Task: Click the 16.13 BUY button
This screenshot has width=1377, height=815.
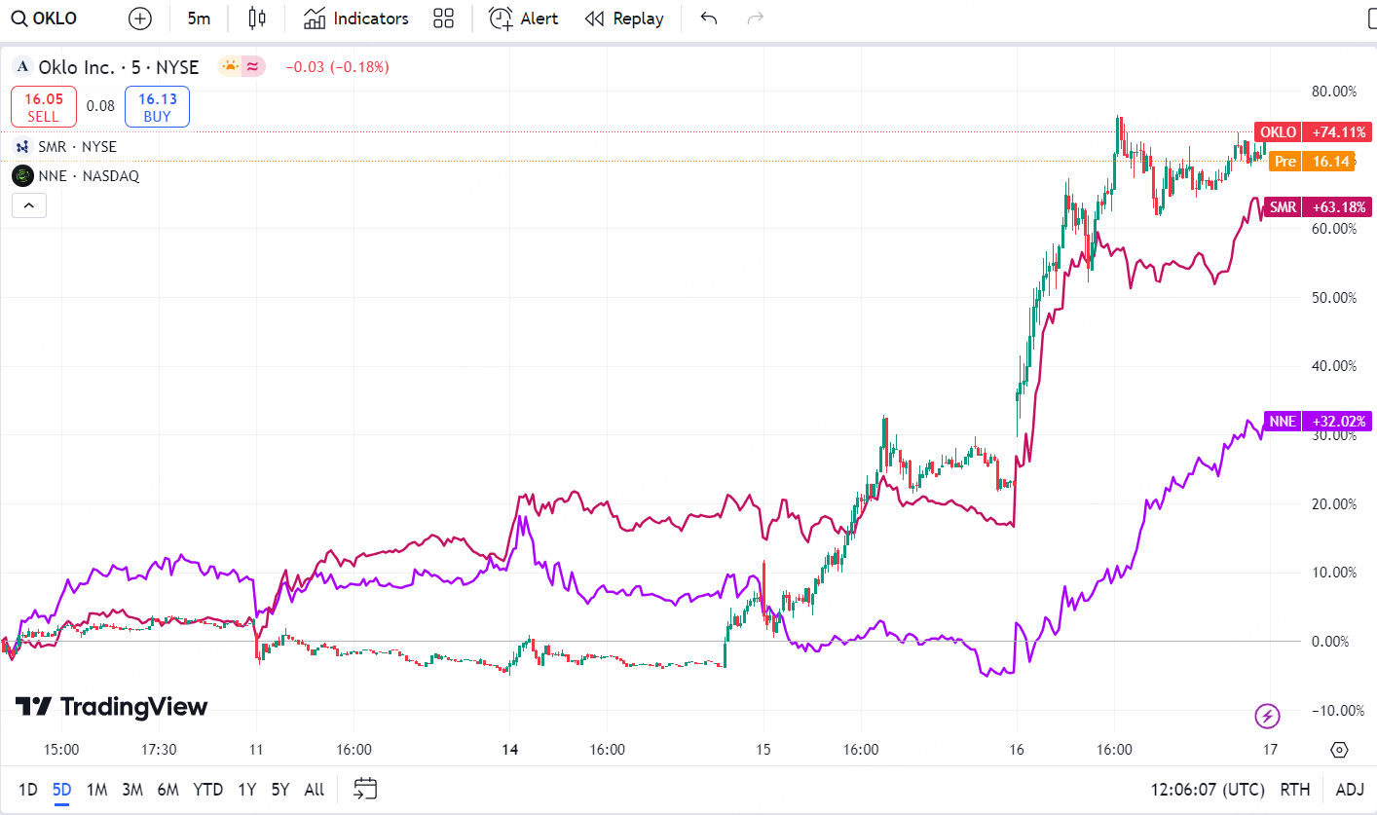Action: coord(157,107)
